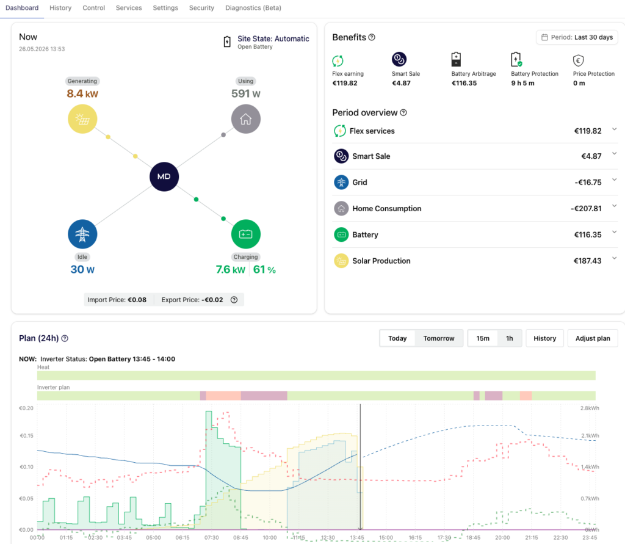Open the Dashboard tab

22,8
